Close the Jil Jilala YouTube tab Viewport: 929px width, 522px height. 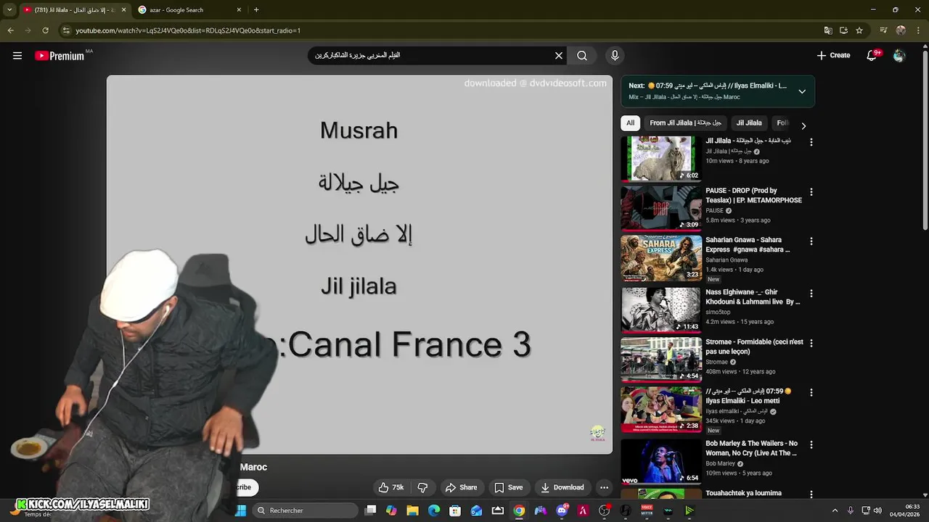point(123,9)
